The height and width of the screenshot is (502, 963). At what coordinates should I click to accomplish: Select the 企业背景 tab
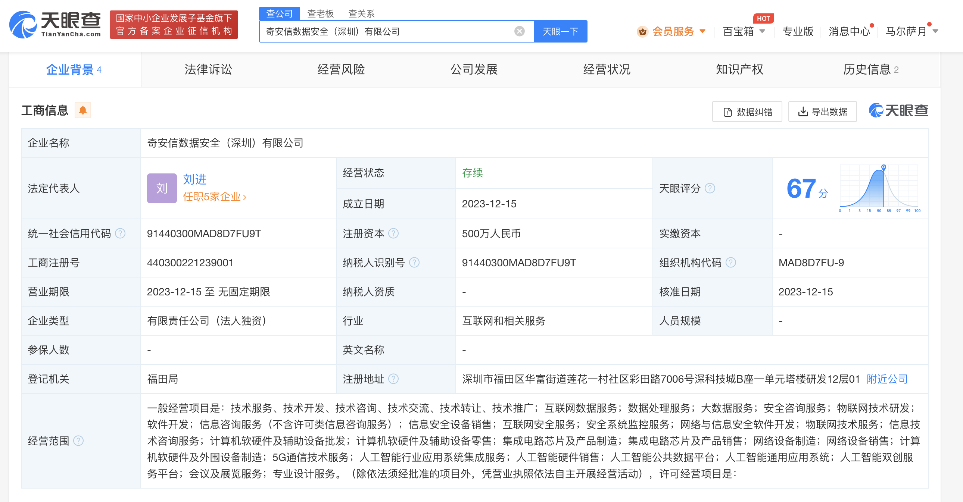point(74,69)
